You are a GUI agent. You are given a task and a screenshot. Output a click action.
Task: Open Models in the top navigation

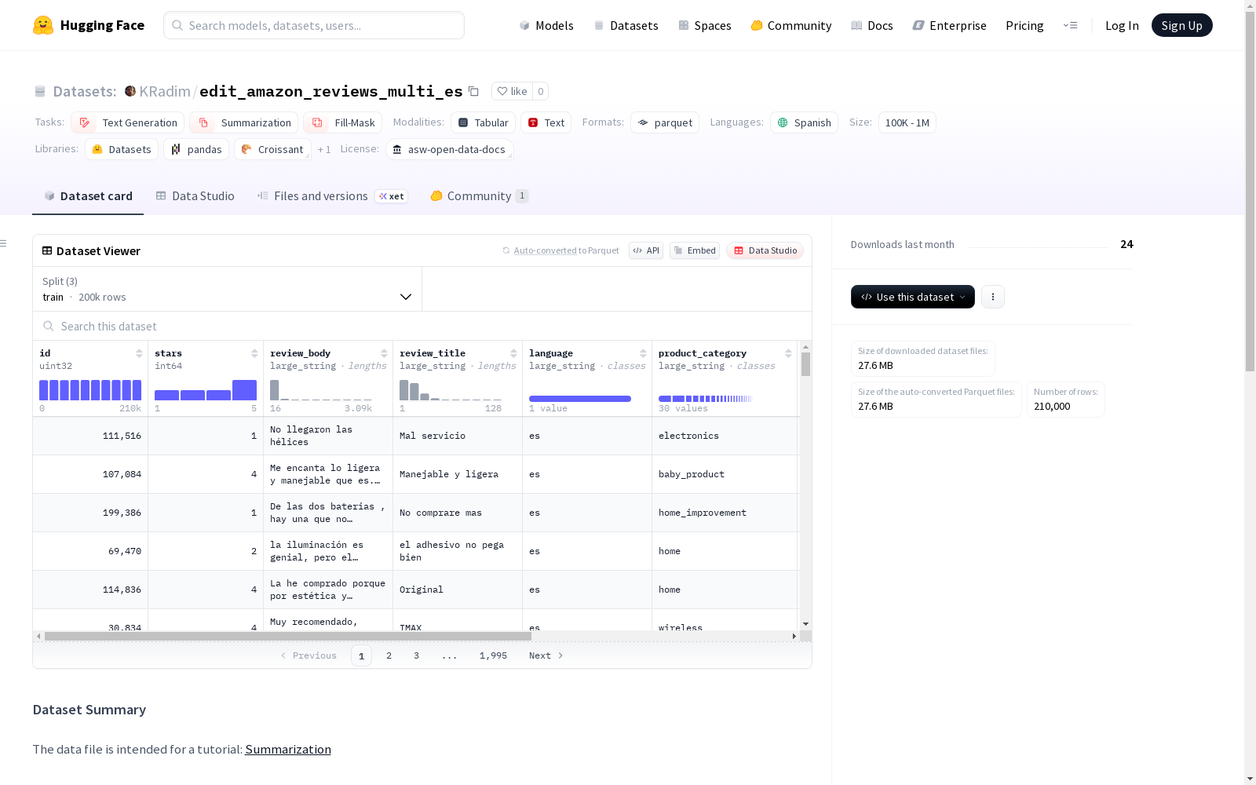click(546, 25)
